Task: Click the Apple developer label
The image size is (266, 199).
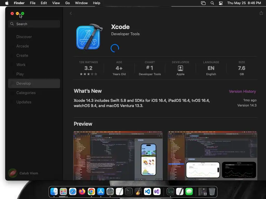Action: (180, 74)
